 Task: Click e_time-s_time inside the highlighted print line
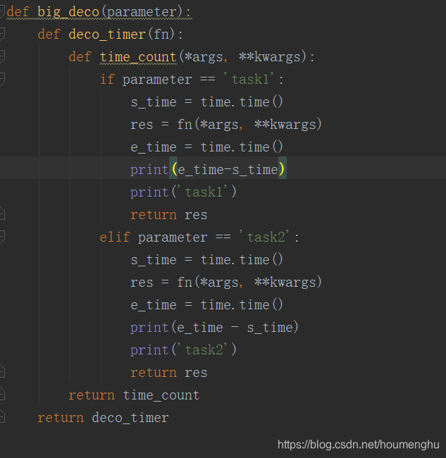[x=228, y=170]
